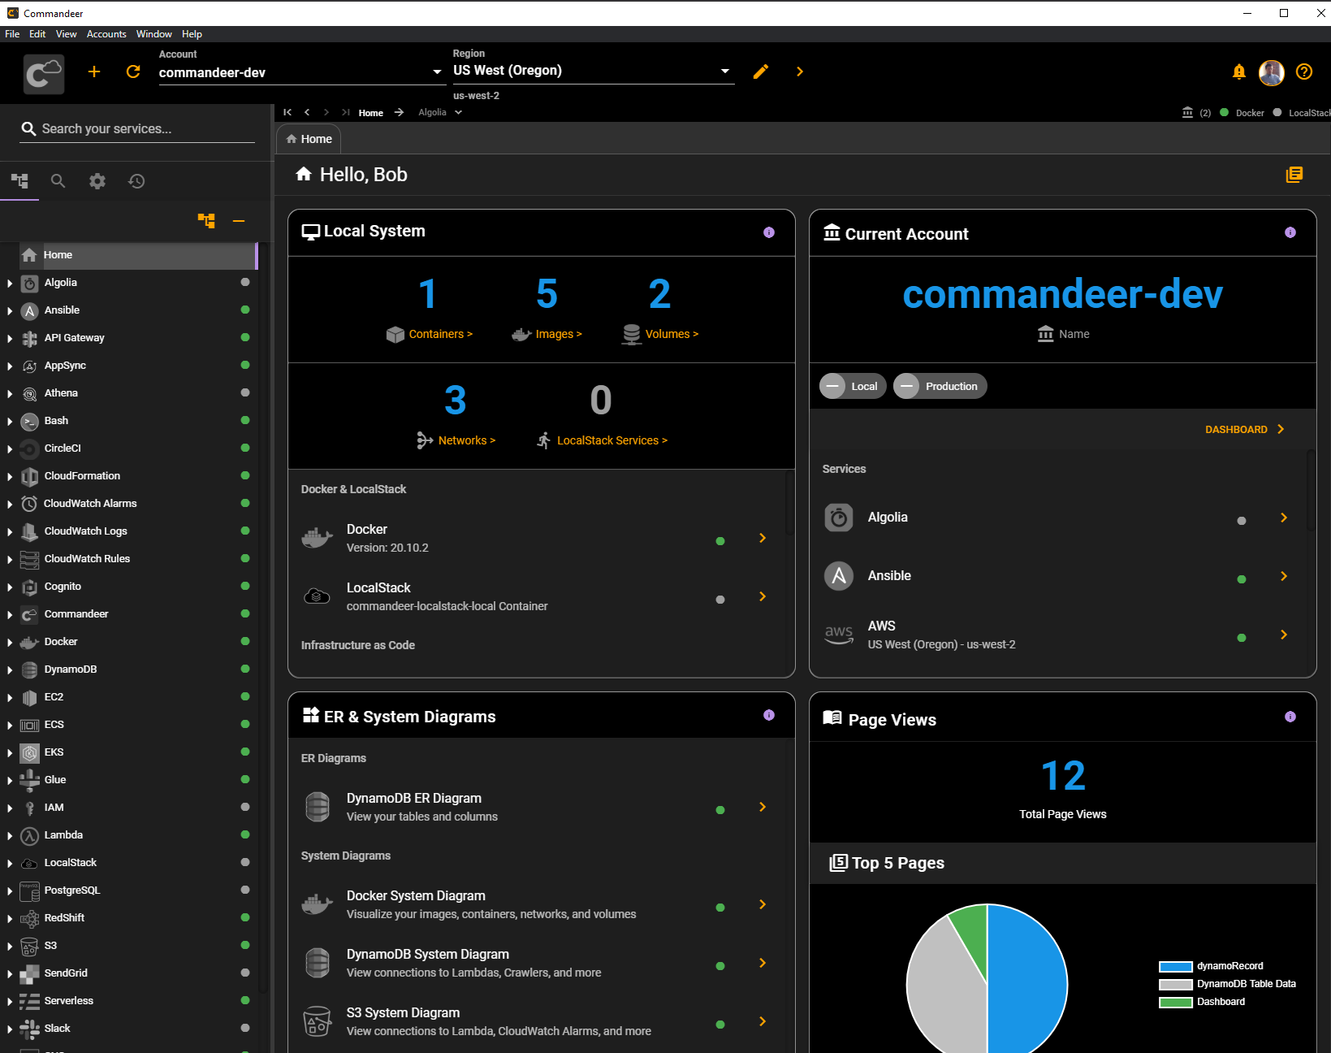Collapse all tree items with minus icon
The width and height of the screenshot is (1331, 1053).
[x=239, y=221]
